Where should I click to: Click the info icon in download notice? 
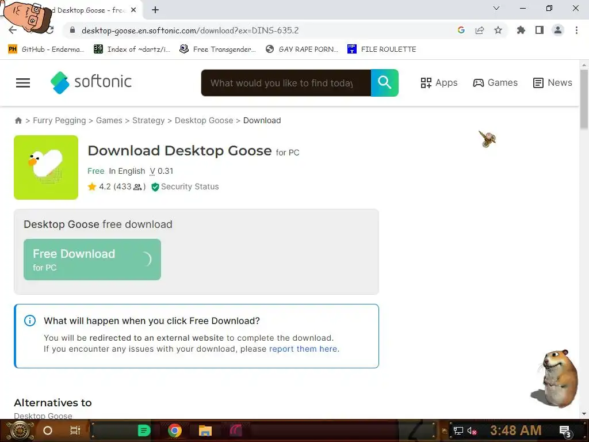pos(30,321)
